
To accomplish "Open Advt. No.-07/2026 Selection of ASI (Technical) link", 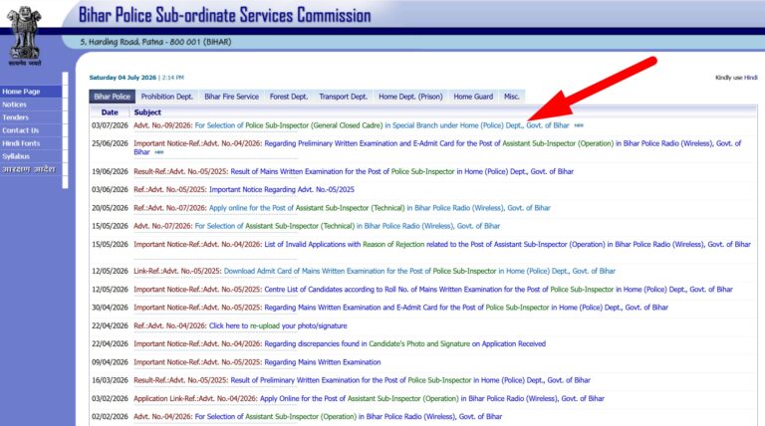I will click(348, 226).
